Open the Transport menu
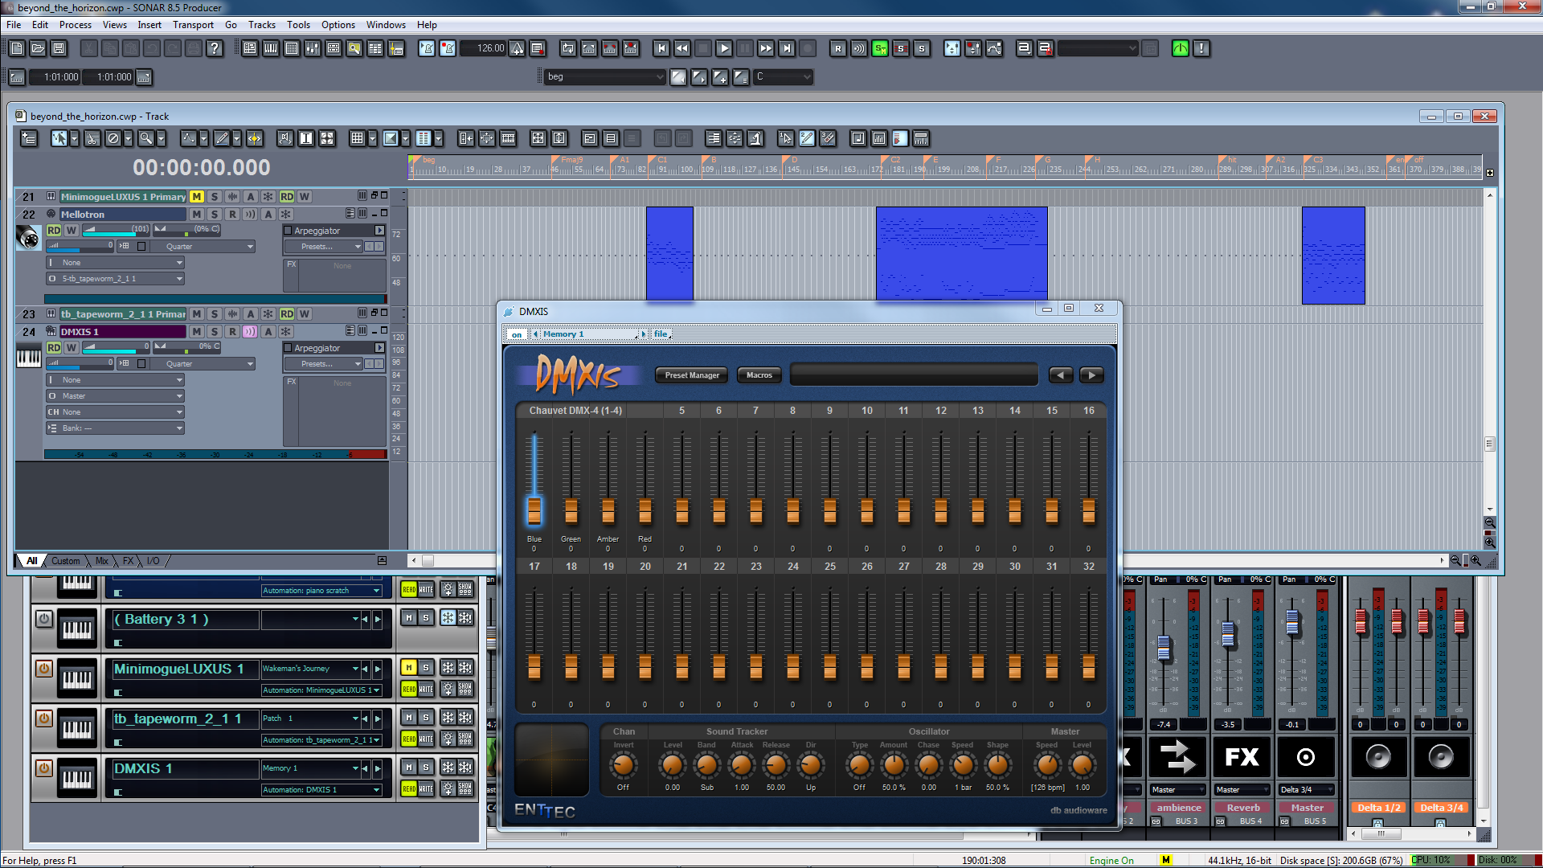The width and height of the screenshot is (1543, 868). click(x=193, y=25)
